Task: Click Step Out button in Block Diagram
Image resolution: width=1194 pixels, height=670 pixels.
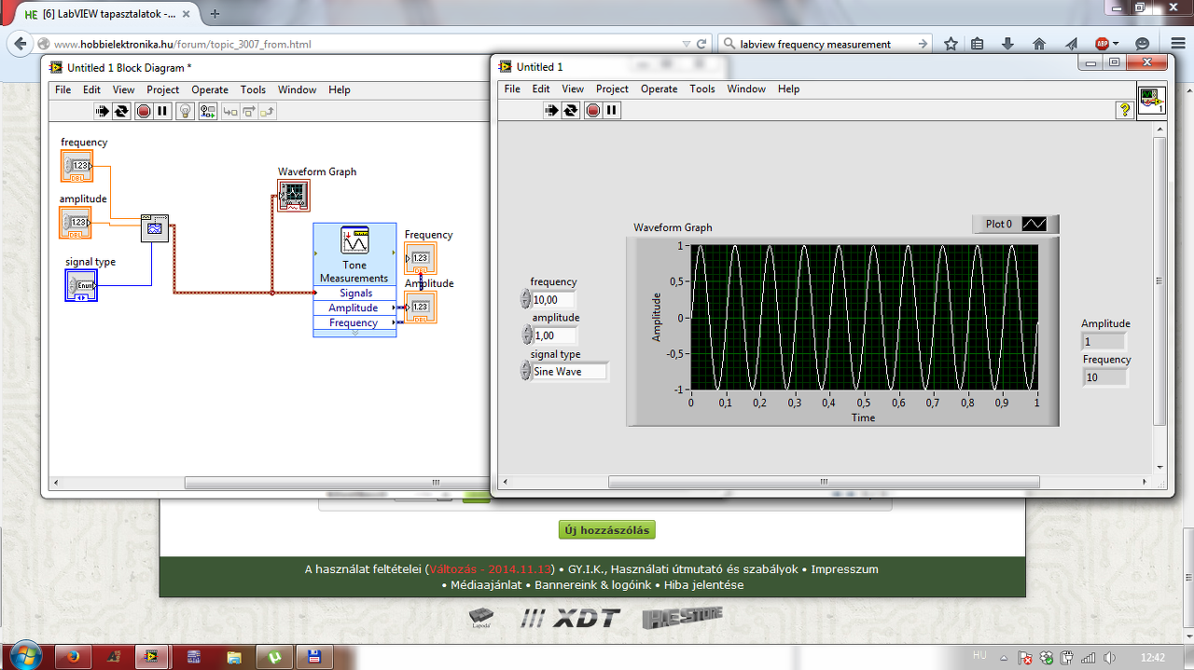Action: 268,111
